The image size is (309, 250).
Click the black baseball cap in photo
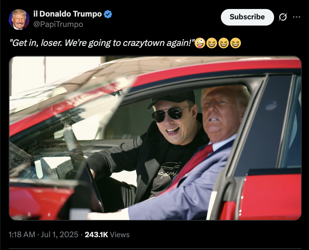(x=171, y=100)
